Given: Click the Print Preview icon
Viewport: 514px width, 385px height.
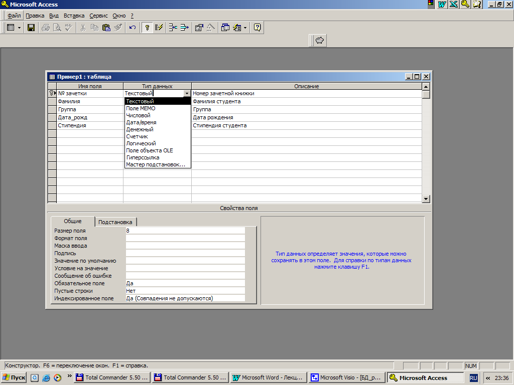Looking at the screenshot, I should tap(57, 28).
